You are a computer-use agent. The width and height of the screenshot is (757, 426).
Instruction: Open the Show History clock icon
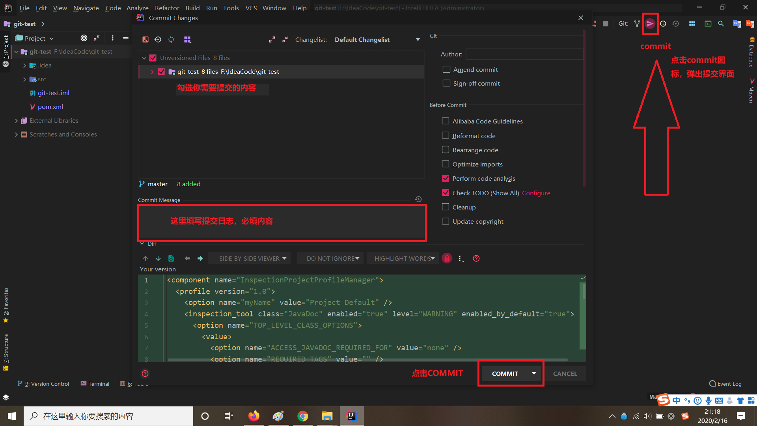663,24
